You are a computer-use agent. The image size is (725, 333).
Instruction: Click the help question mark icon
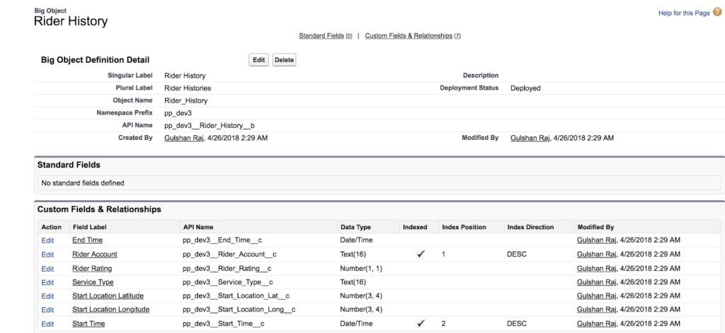[717, 12]
